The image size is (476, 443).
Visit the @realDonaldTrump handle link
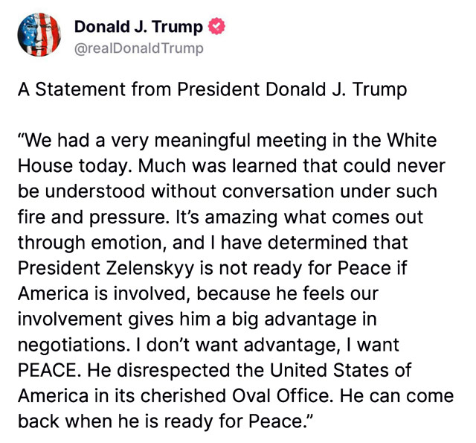click(x=139, y=48)
